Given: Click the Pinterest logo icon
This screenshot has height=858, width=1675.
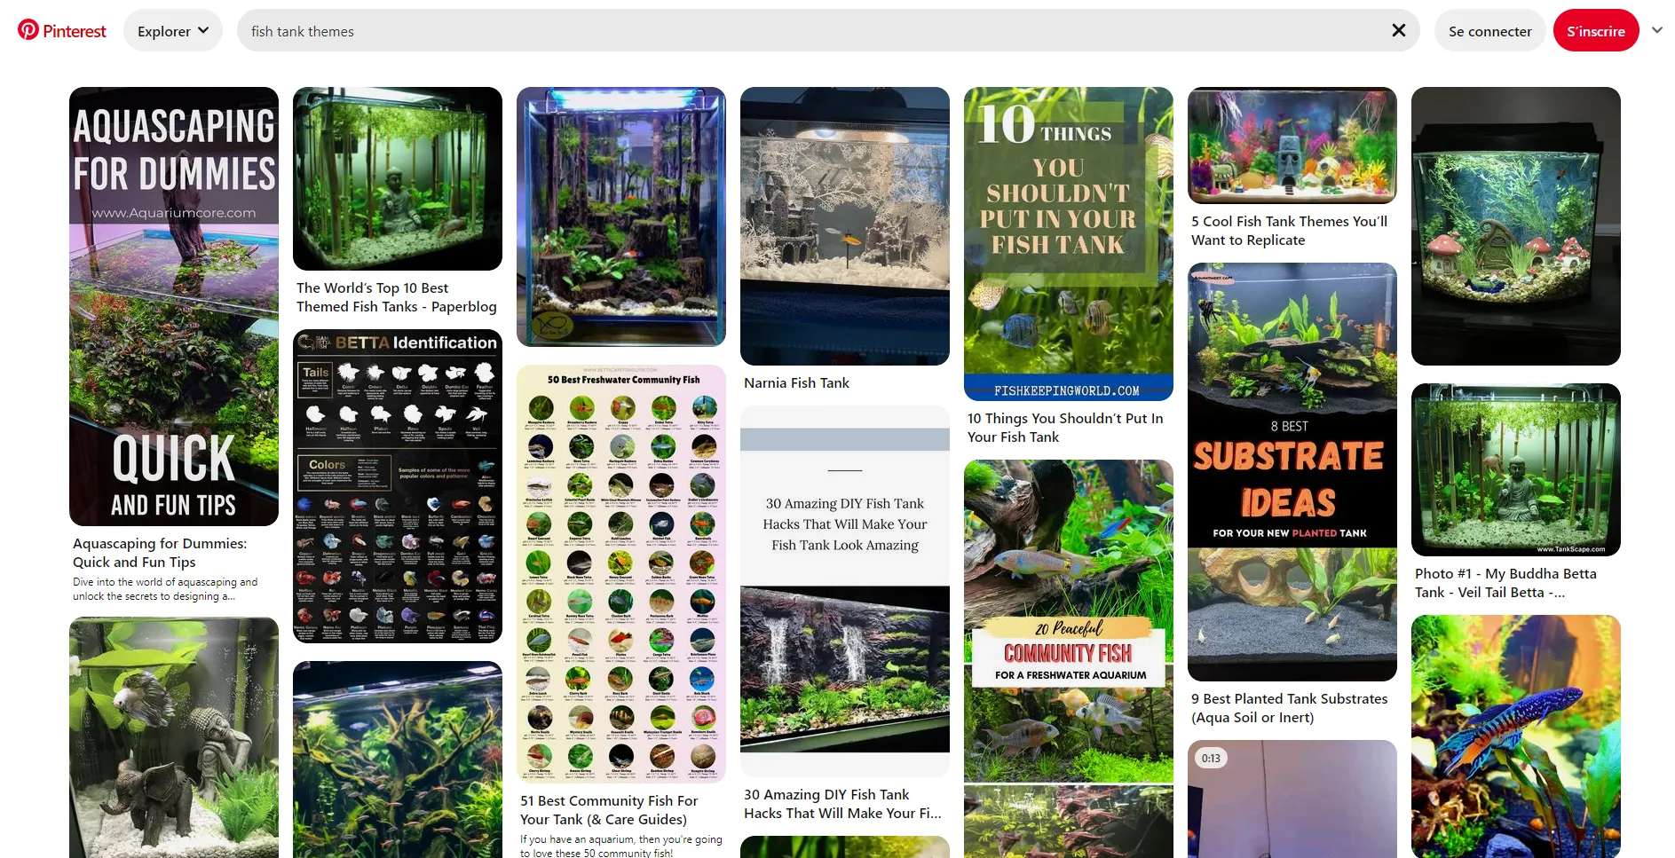Looking at the screenshot, I should (x=28, y=30).
